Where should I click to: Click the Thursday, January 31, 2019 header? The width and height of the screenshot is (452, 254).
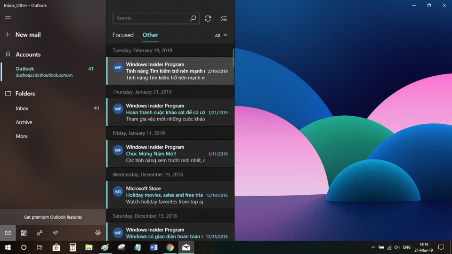[170, 92]
